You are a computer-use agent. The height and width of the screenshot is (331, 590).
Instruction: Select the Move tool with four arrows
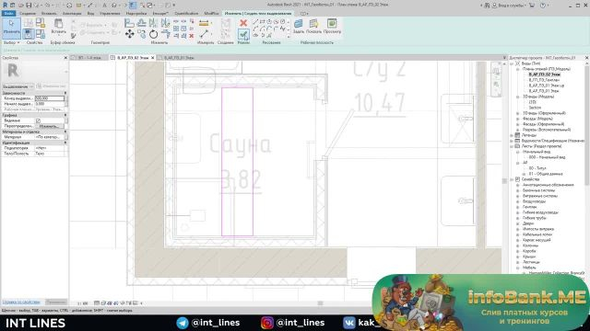point(130,34)
